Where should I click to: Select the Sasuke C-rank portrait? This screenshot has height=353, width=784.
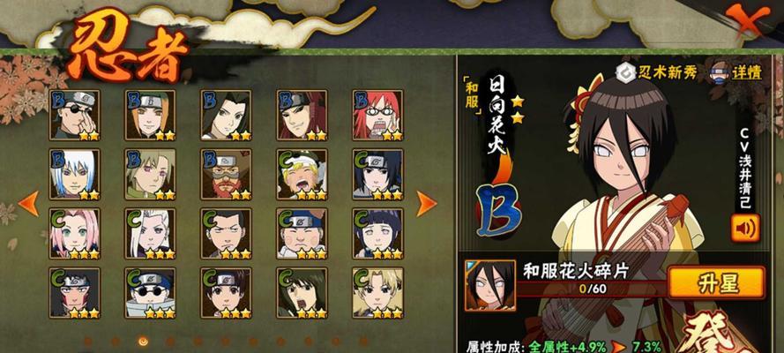[377, 175]
